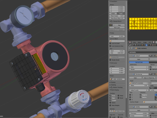Switch to the Object properties context icon
Screen dimensions: 157x118
pos(142,45)
